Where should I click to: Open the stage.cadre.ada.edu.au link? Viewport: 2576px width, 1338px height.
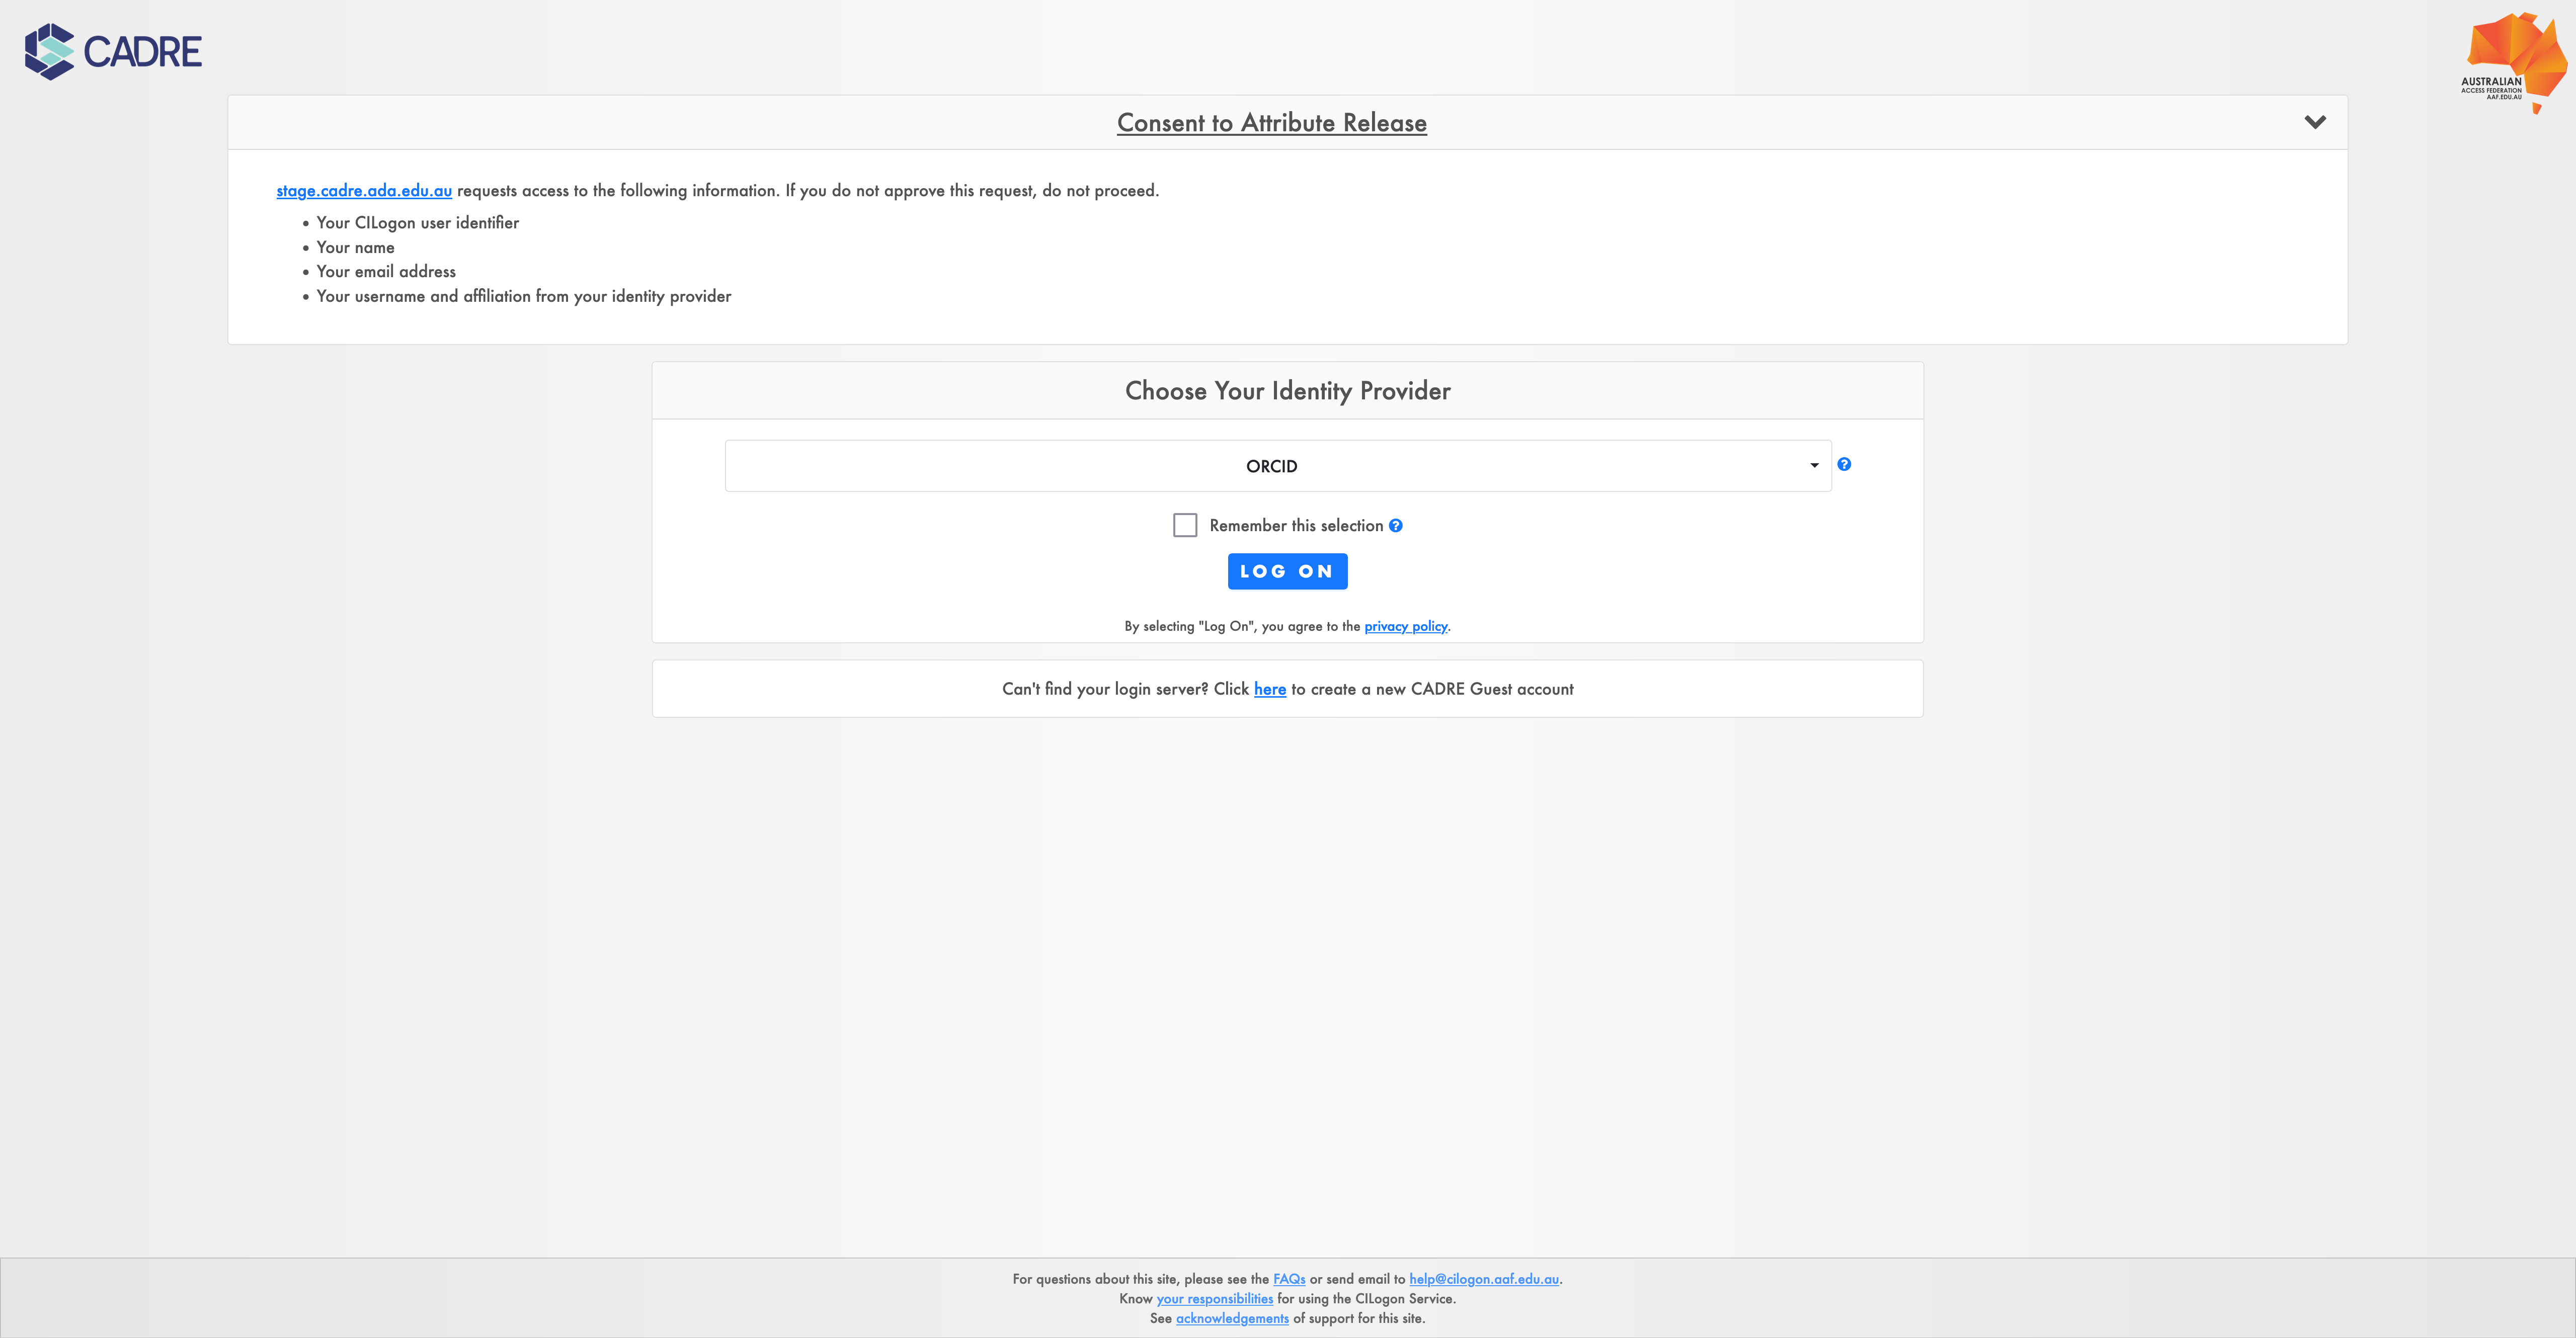[x=364, y=190]
